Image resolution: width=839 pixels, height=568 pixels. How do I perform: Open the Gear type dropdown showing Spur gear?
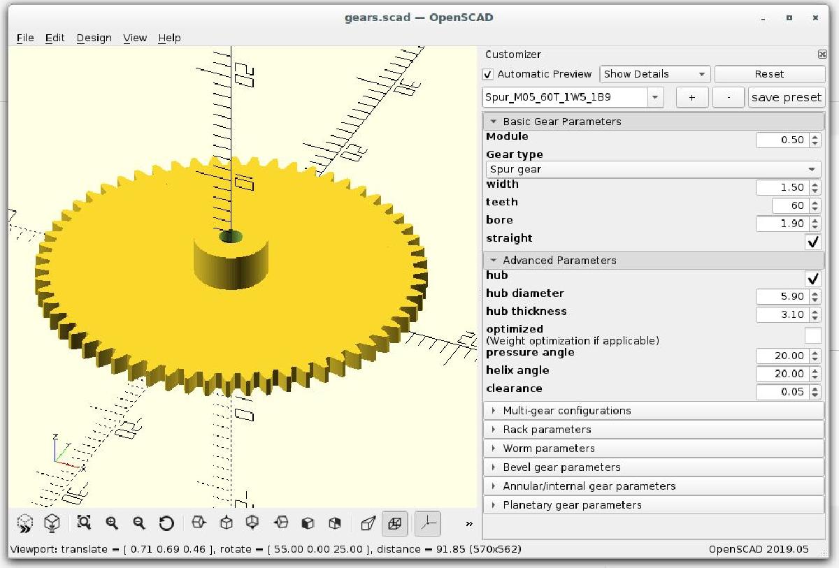point(654,169)
